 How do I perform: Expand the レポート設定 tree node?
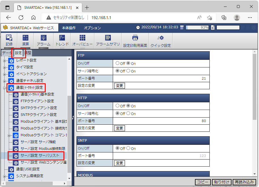click(4, 60)
